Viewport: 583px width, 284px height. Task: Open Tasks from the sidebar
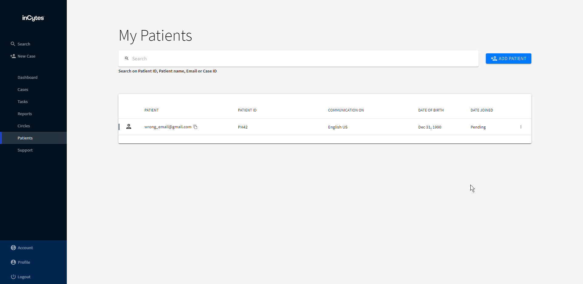[x=23, y=102]
